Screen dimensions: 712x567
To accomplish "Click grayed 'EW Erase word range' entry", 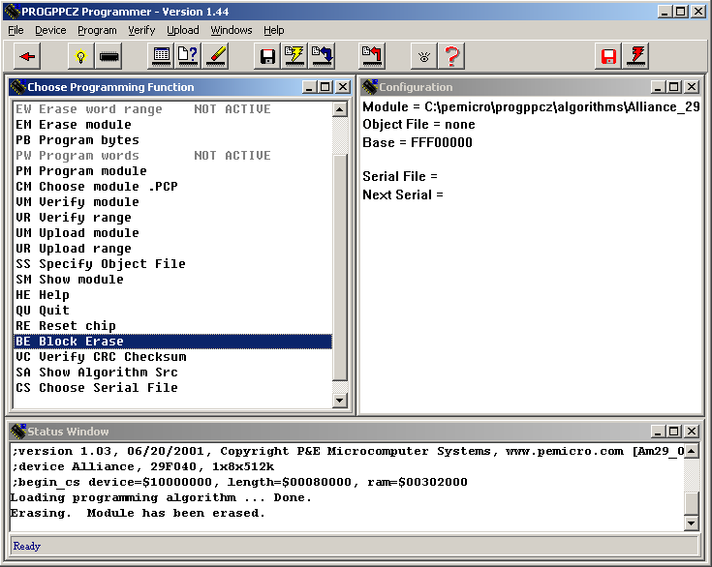I will pyautogui.click(x=173, y=109).
